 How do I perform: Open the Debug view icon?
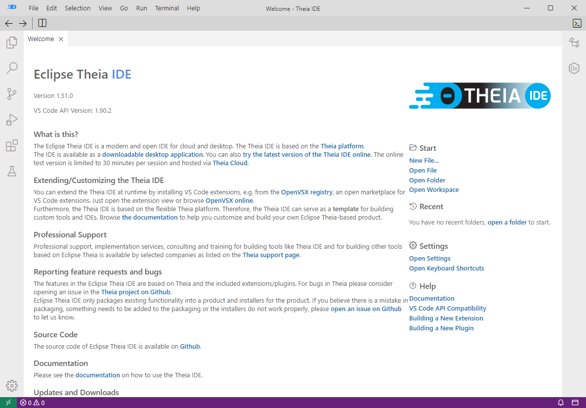(x=11, y=120)
